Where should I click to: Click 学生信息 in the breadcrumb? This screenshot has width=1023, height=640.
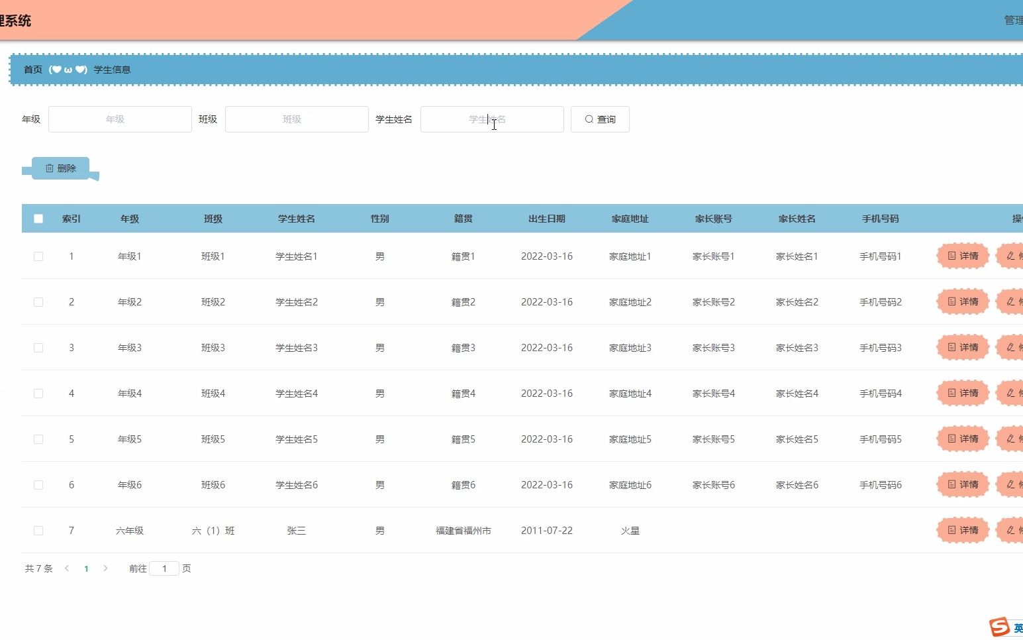click(x=112, y=70)
